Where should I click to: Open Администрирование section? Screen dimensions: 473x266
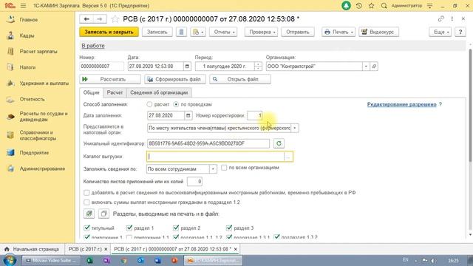pos(42,168)
